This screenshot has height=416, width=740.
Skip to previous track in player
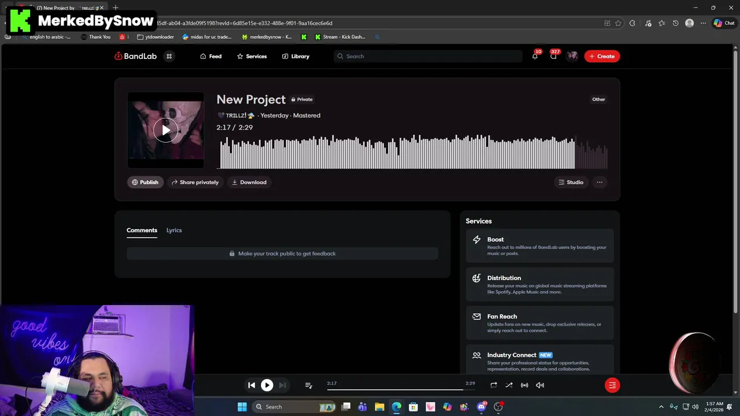click(x=251, y=385)
